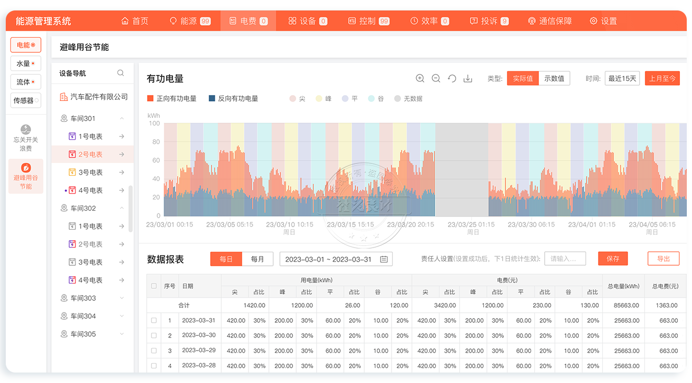Click the 责任人 input field
This screenshot has width=692, height=383.
click(x=565, y=258)
